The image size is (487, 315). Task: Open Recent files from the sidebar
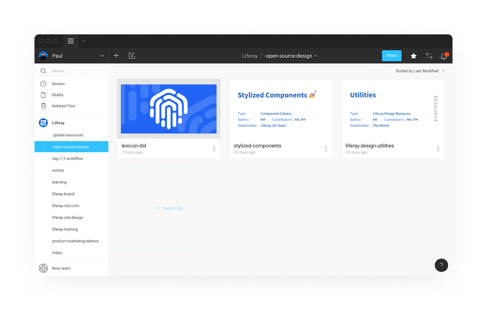[x=58, y=84]
